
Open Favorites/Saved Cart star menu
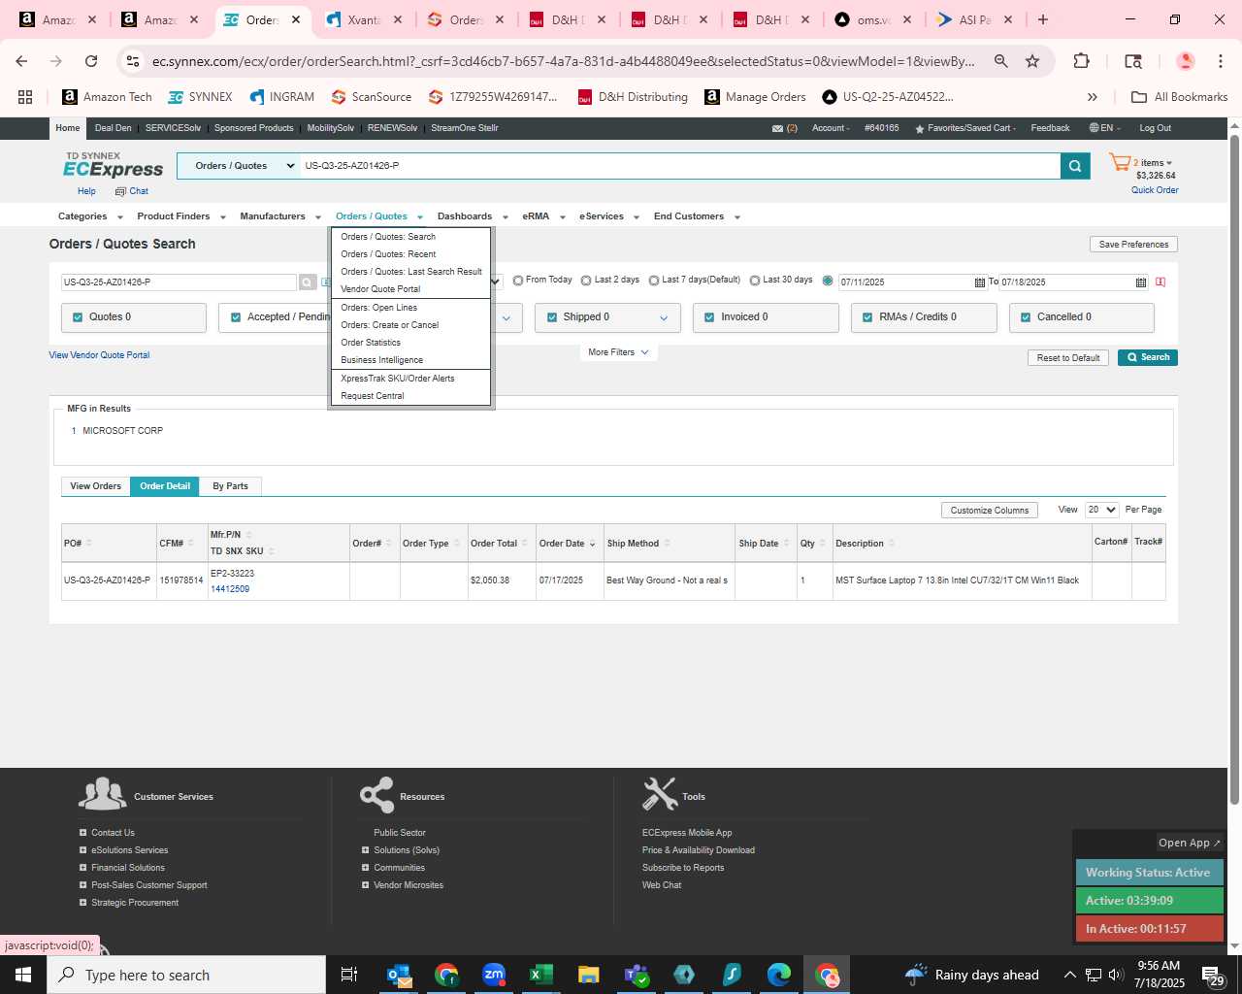[964, 128]
